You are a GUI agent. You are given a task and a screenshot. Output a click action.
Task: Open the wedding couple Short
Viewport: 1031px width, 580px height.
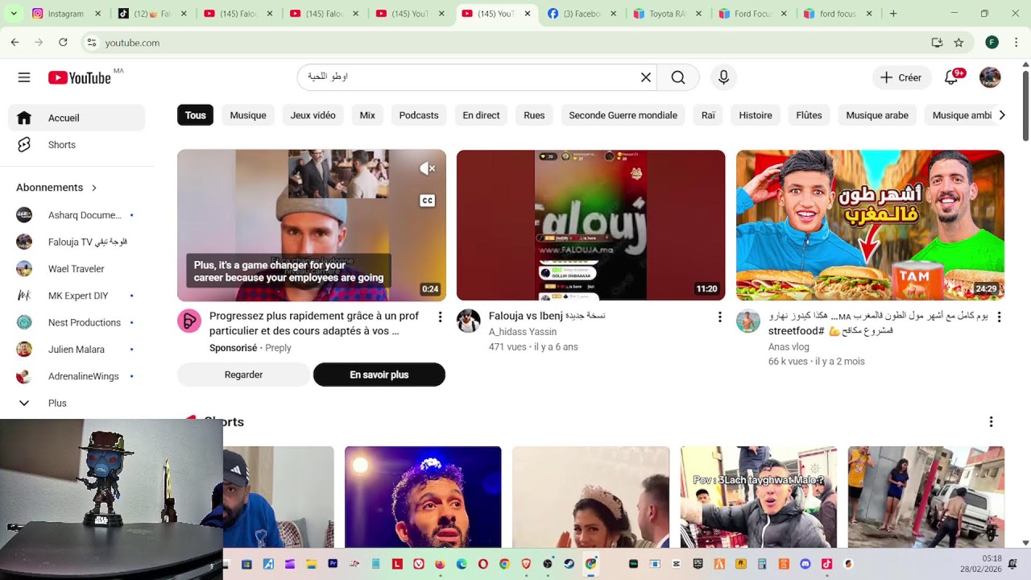[590, 497]
